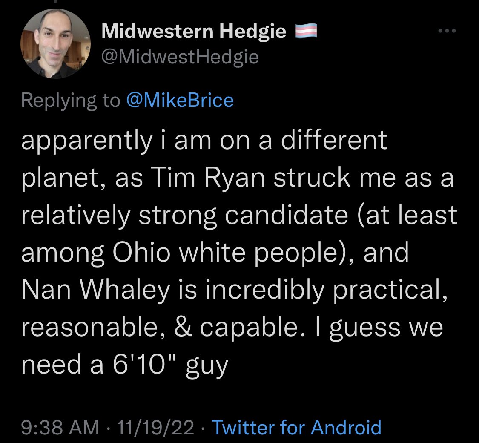Open the @MidwestHedgie handle
Image resolution: width=479 pixels, height=443 pixels.
pos(180,56)
